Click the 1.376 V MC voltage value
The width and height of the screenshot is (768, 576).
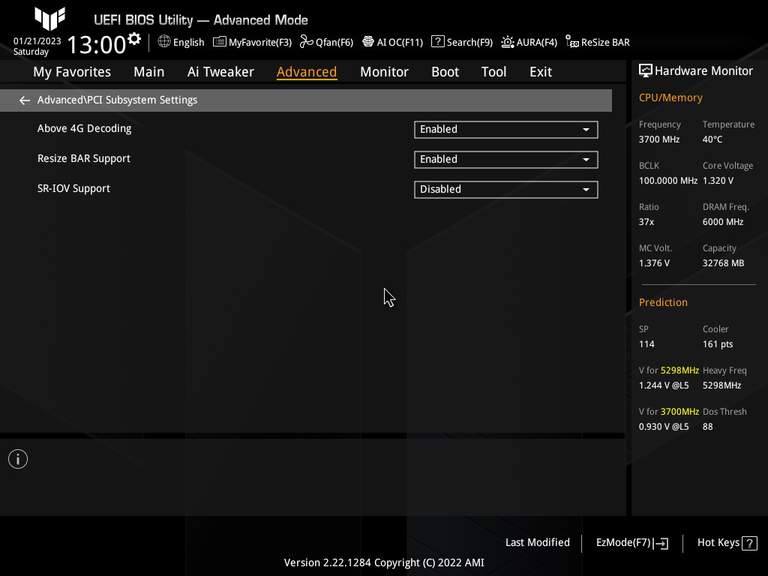(654, 263)
